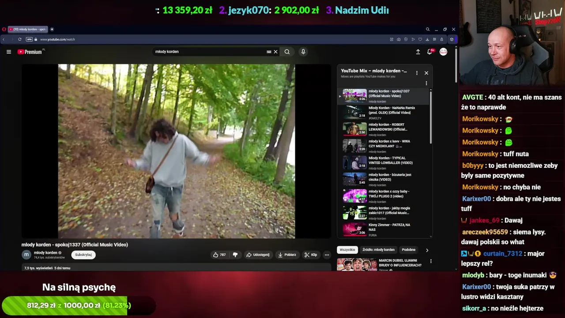
Task: Open the on-screen keyboard icon in search box
Action: (x=269, y=52)
